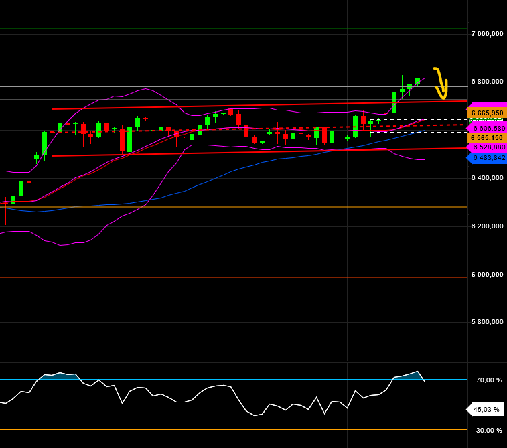Image resolution: width=507 pixels, height=448 pixels.
Task: Click the 5 800,000 price axis label
Action: click(x=488, y=321)
